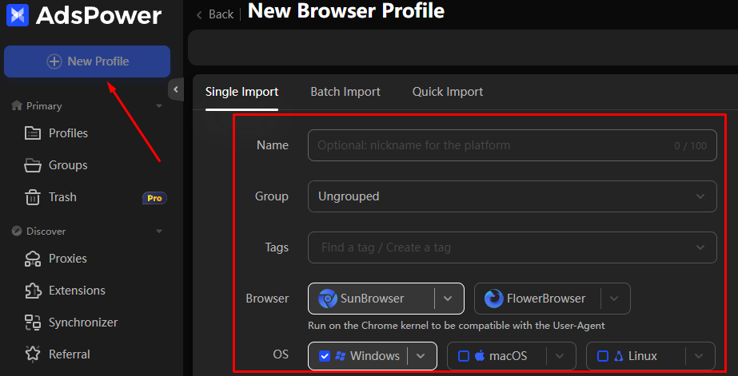Expand the FlowerBrowser version dropdown arrow
The width and height of the screenshot is (738, 376).
(x=614, y=299)
